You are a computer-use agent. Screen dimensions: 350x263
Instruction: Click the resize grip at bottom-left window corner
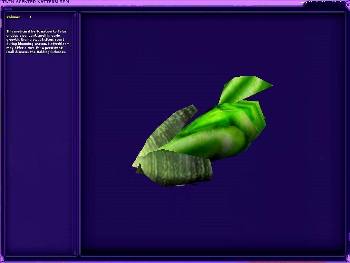tap(1, 261)
